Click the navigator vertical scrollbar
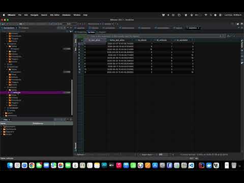244x183 pixels. click(x=72, y=98)
